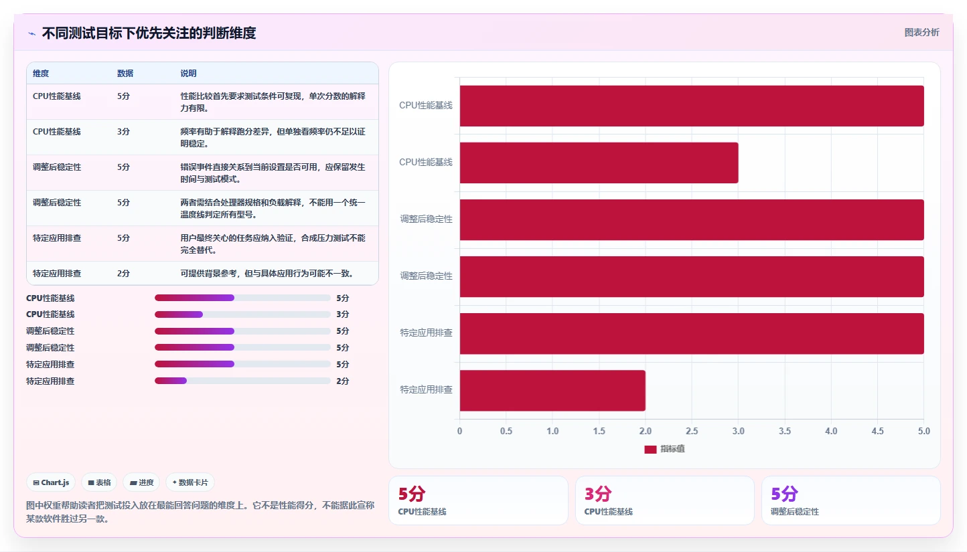
Task: Click 调整后稳定性 cell in the 错误事件 row
Action: (57, 167)
